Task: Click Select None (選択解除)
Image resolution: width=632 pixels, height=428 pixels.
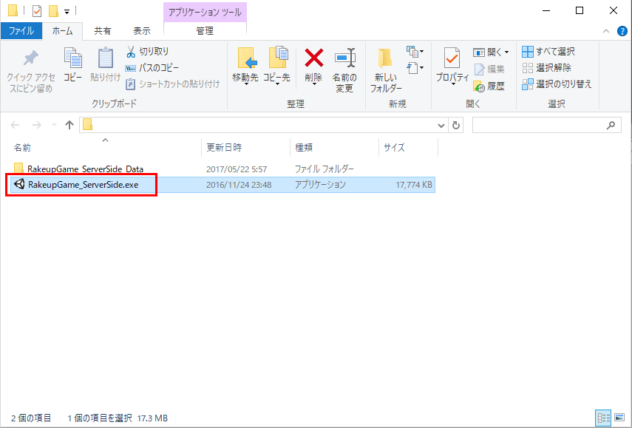Action: tap(546, 68)
